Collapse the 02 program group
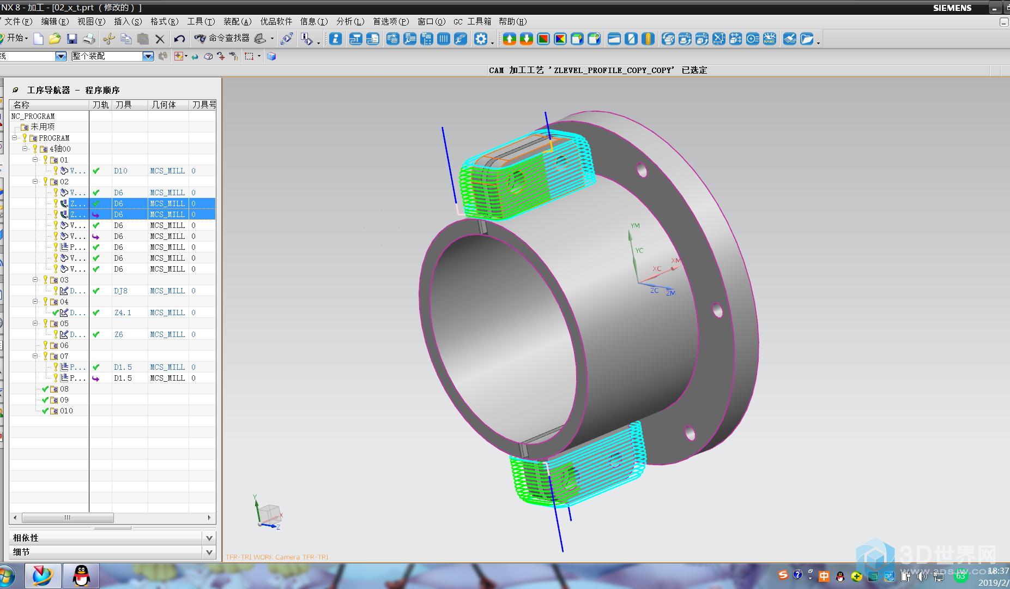 click(x=35, y=182)
